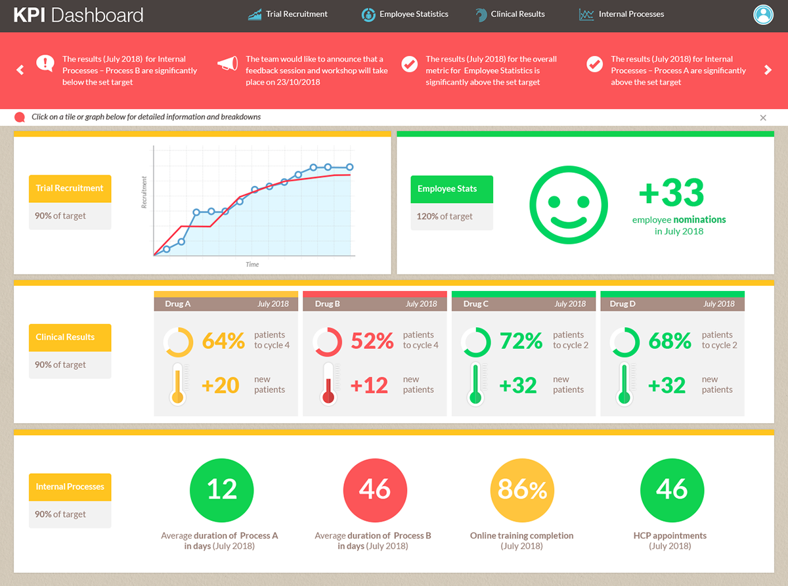Click the 52% value in Drug B
This screenshot has width=788, height=586.
coord(372,341)
